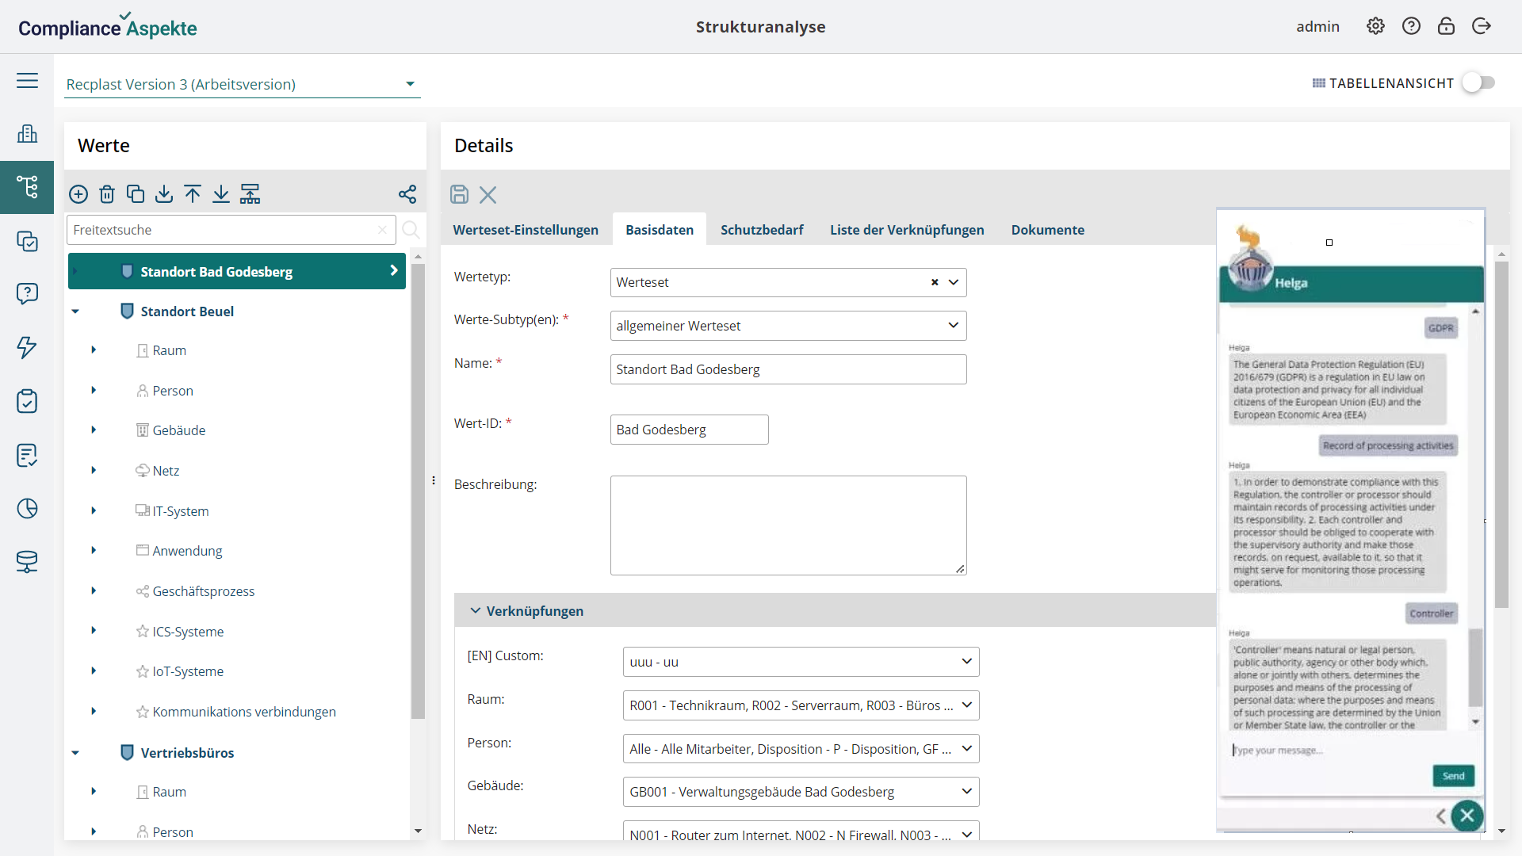Open the Gebäude GB001 dropdown

tap(801, 792)
